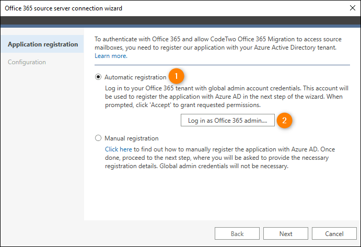361x247 pixels.
Task: Open the 'Learn more.' link
Action: tap(111, 56)
